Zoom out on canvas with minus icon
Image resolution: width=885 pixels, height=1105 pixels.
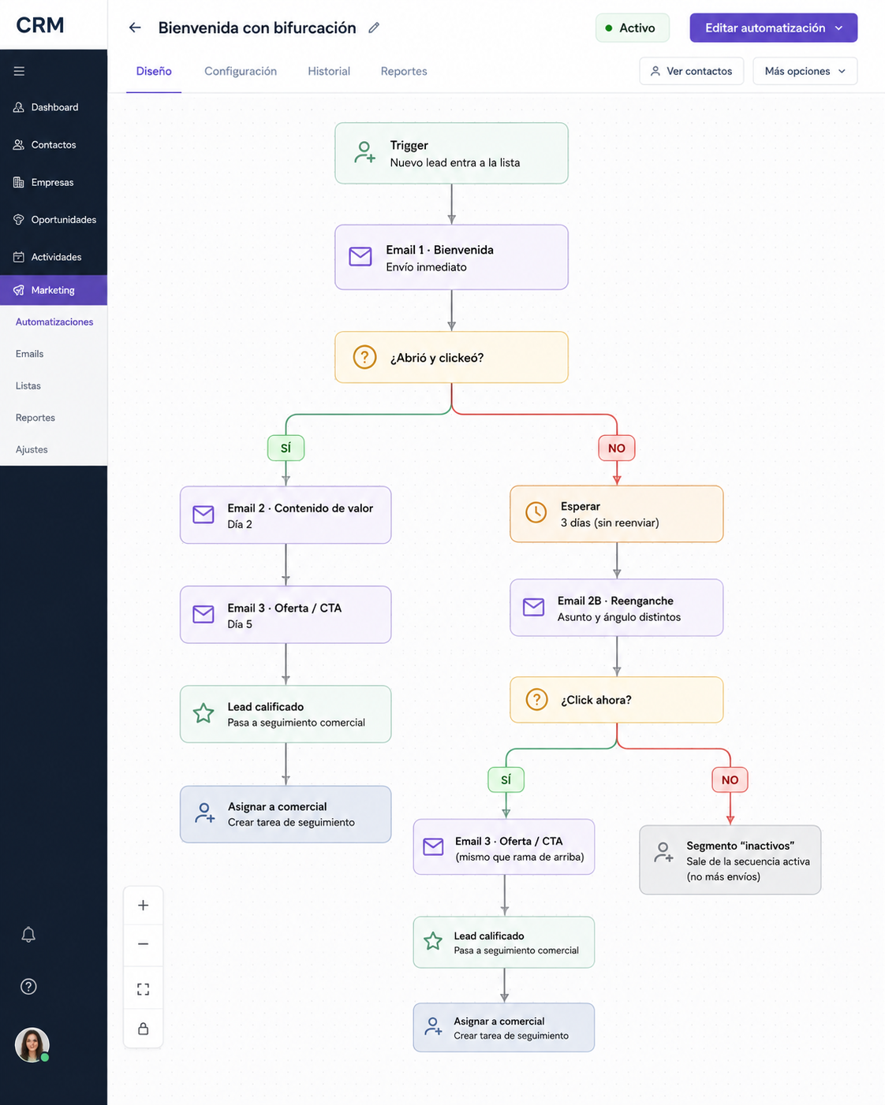pyautogui.click(x=143, y=943)
